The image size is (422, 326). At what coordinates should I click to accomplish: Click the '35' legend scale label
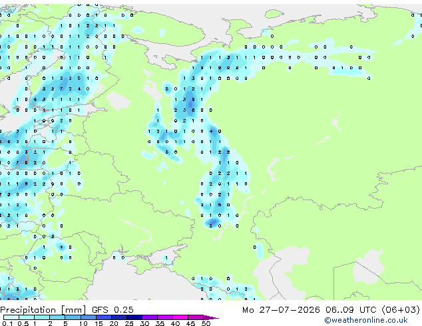point(160,323)
